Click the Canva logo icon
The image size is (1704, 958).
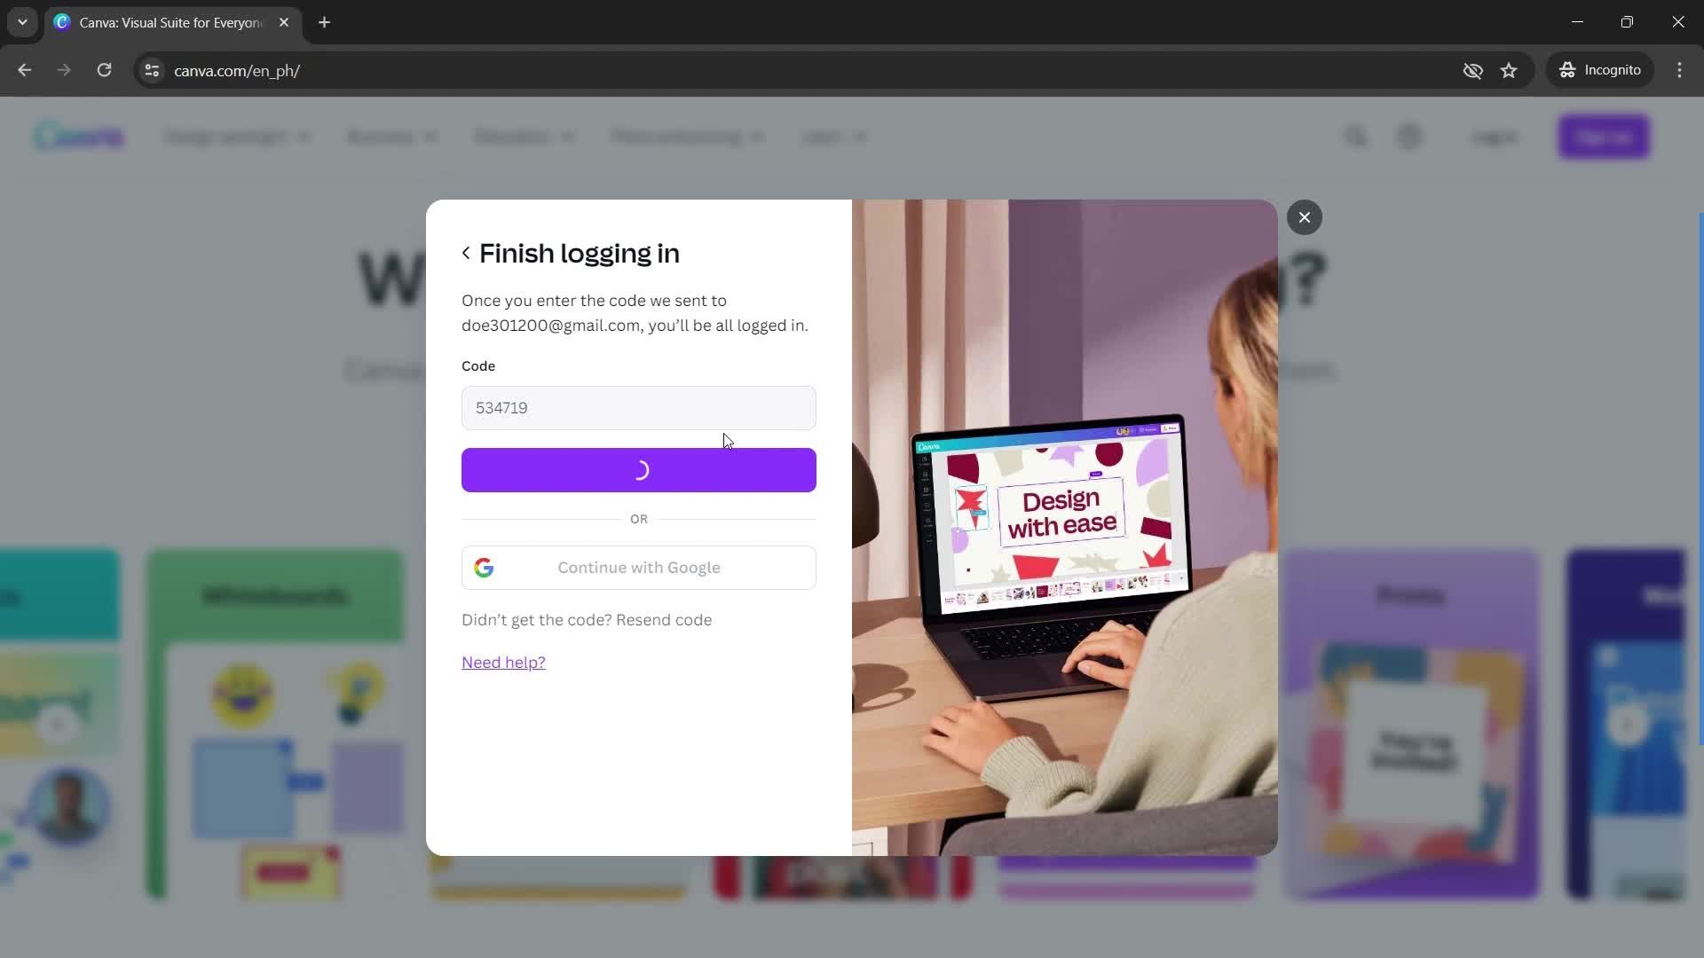pos(77,136)
